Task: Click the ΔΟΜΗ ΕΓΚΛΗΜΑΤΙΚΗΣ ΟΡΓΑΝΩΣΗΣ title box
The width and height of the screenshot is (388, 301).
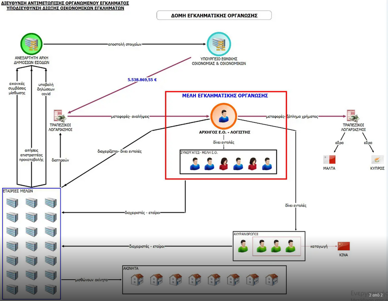Action: pyautogui.click(x=214, y=15)
